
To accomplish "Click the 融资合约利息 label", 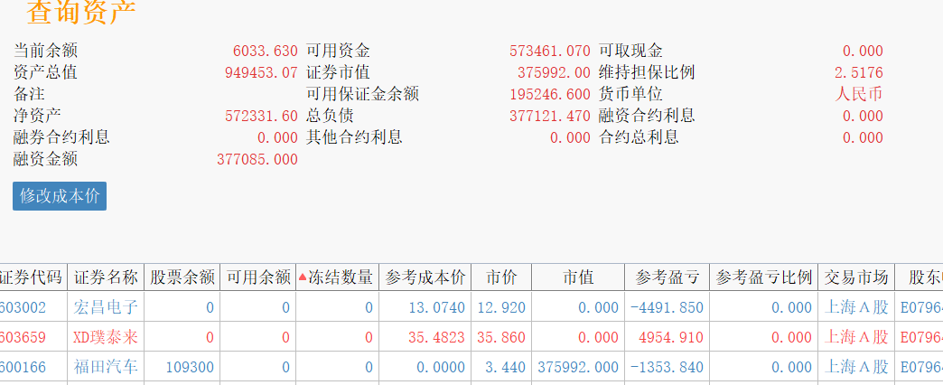I will 647,116.
